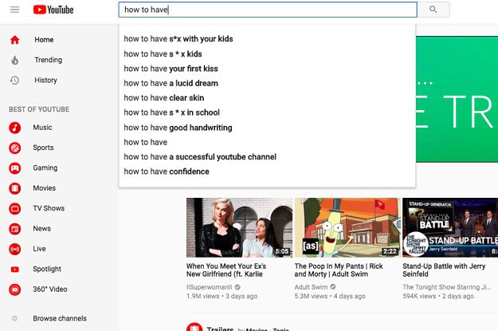Click the 360° Video icon
This screenshot has height=331, width=498.
(x=14, y=290)
